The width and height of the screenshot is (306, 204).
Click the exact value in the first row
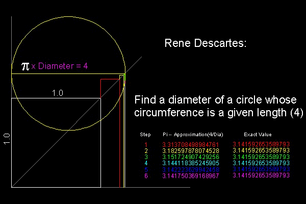pos(261,145)
